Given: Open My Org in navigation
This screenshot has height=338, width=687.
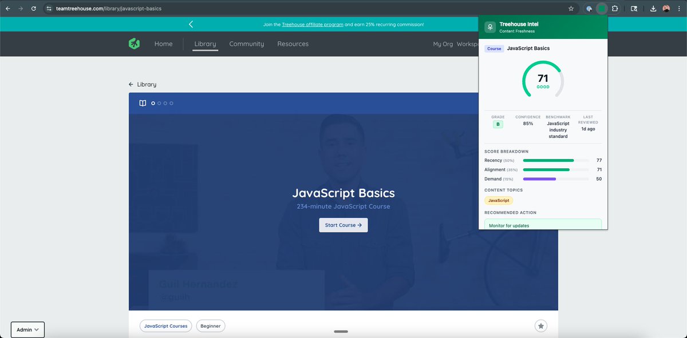Looking at the screenshot, I should (443, 44).
